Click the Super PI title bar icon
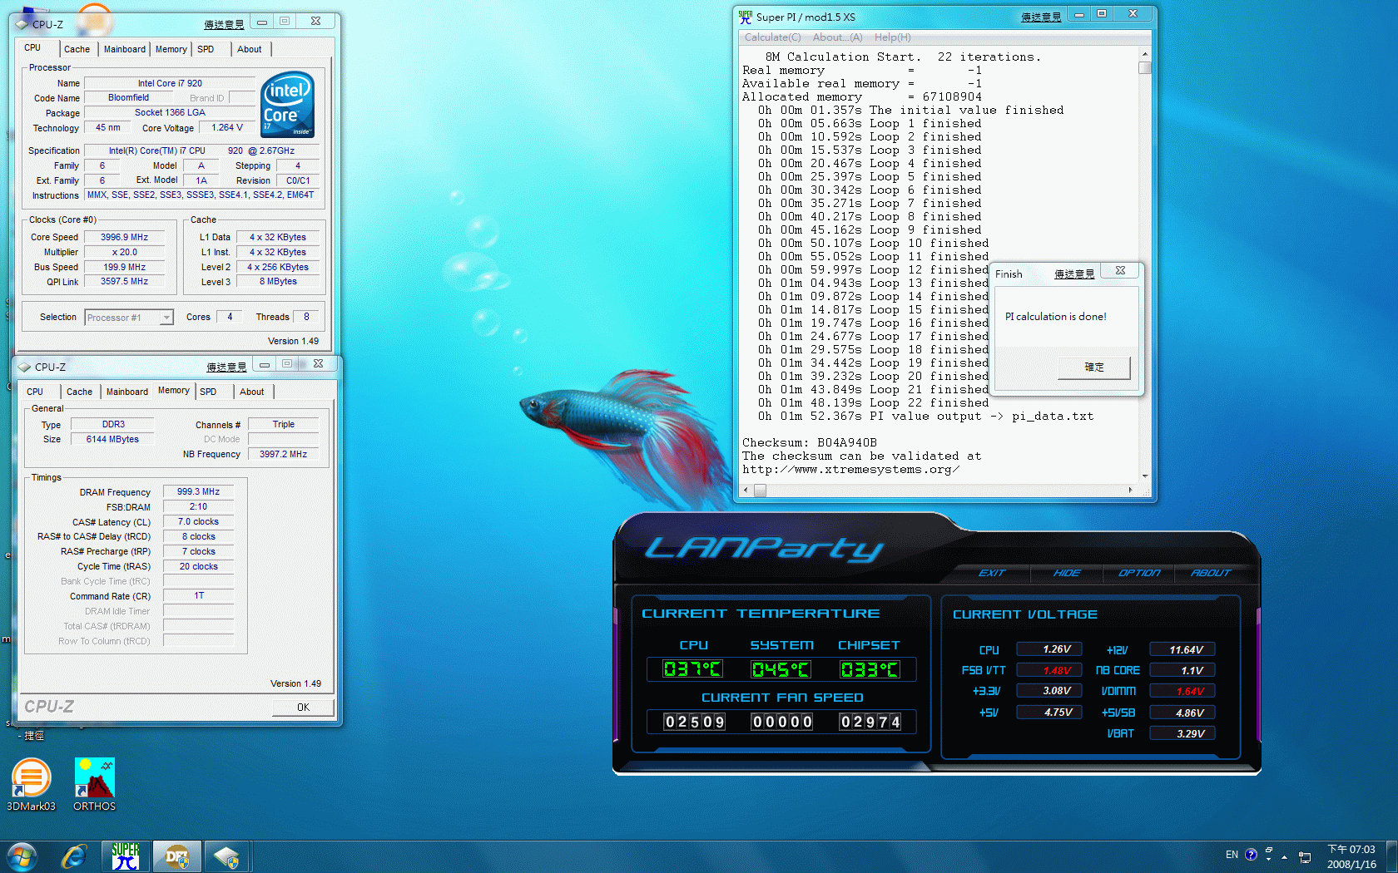This screenshot has height=873, width=1398. pos(746,17)
